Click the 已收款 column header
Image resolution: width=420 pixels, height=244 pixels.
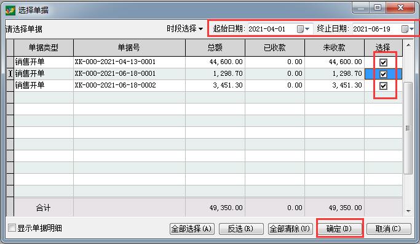pyautogui.click(x=275, y=48)
